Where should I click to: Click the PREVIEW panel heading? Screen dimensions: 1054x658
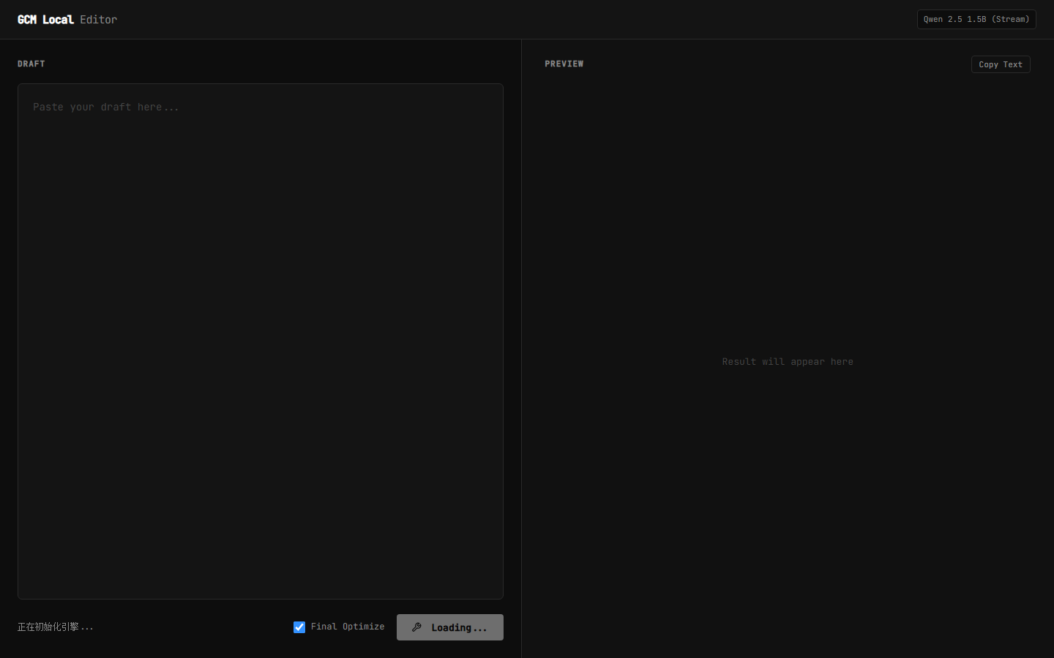[564, 64]
